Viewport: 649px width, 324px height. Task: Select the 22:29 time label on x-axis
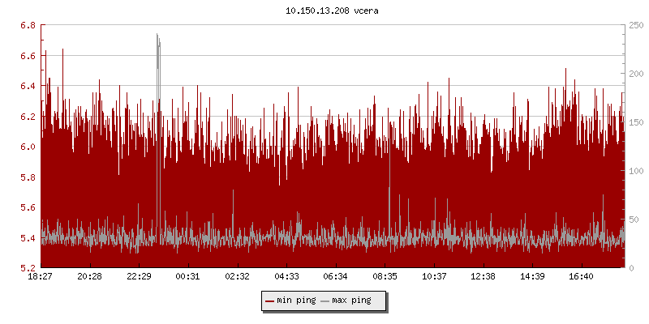point(139,276)
